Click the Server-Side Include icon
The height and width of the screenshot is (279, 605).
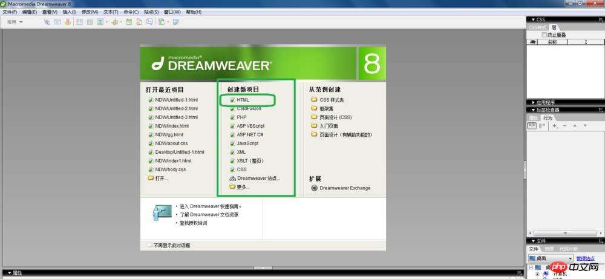(139, 22)
